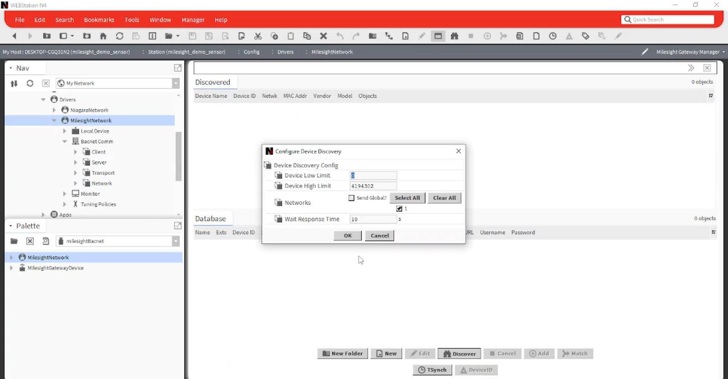Click the Clear All networks button
The image size is (728, 379).
tap(444, 198)
